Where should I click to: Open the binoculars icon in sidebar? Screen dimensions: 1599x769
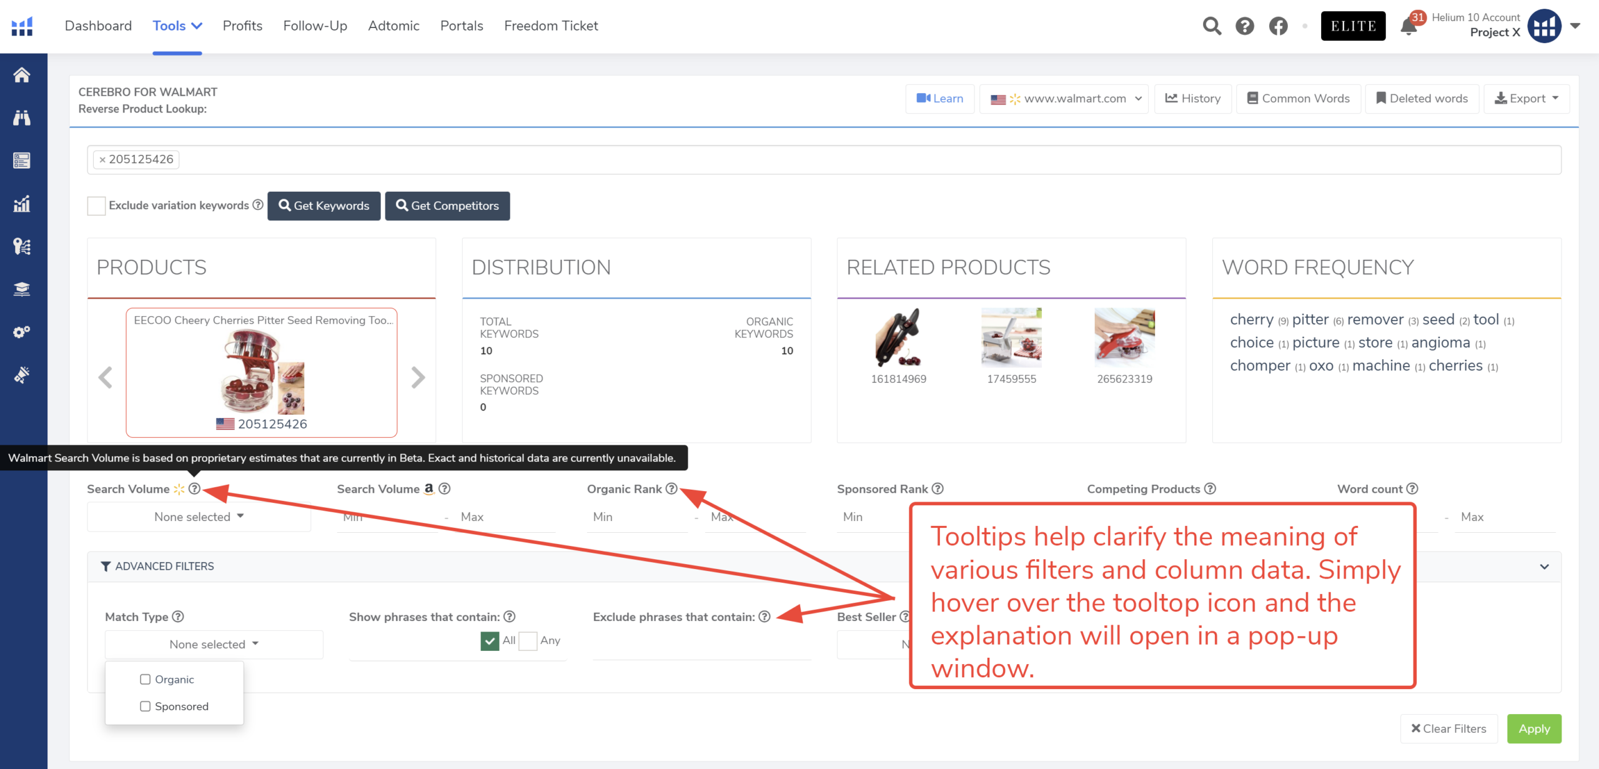(22, 117)
